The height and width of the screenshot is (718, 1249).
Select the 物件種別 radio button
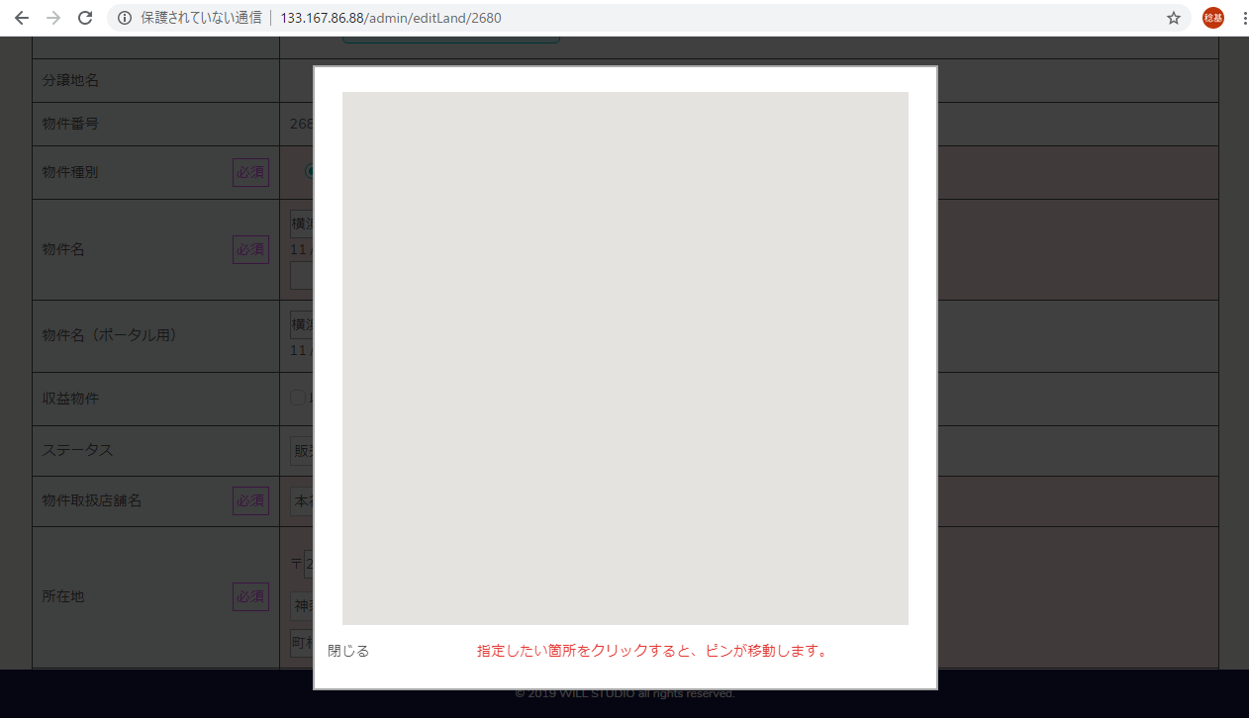pyautogui.click(x=310, y=171)
